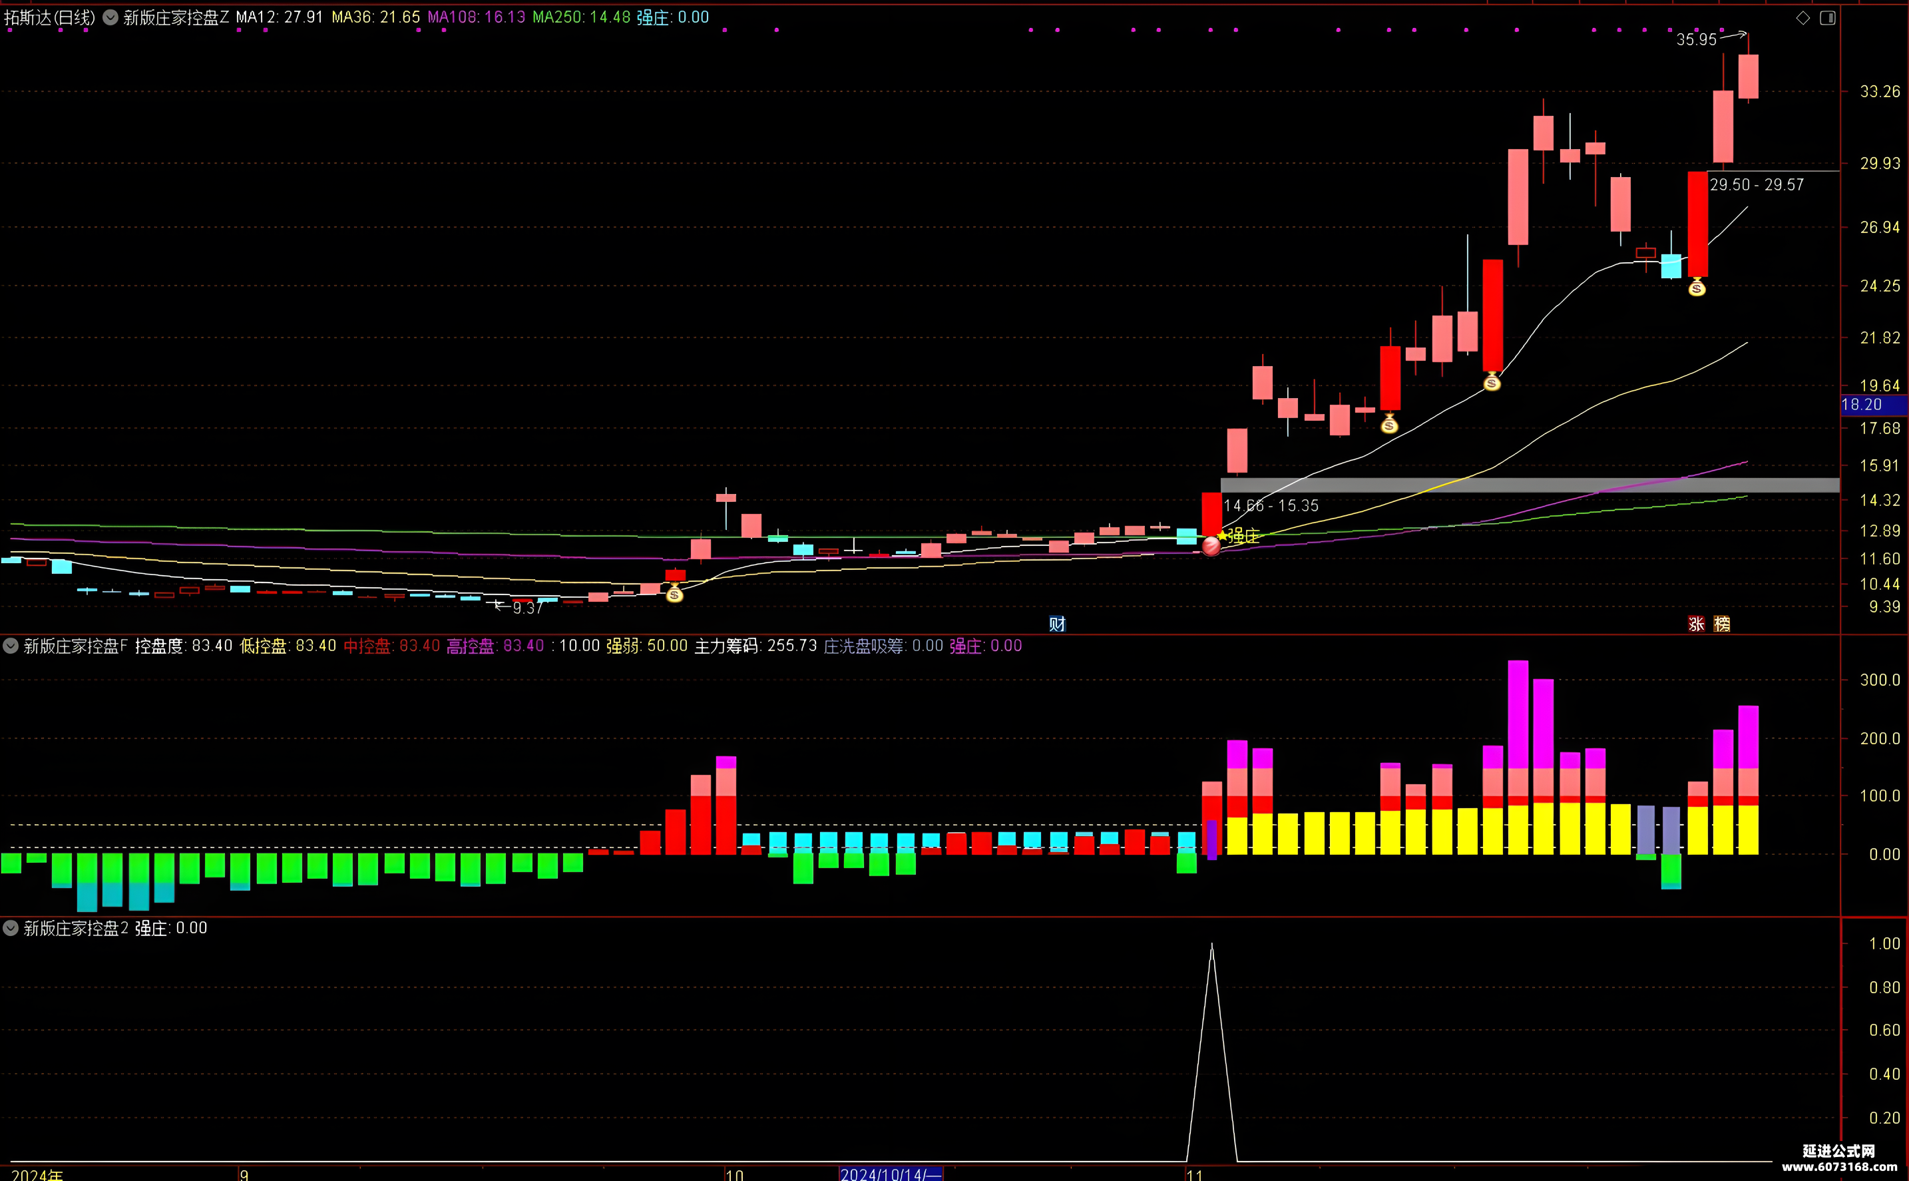Screen dimensions: 1909x1181
Task: Open the 新版庄家控盘2 indicator dropdown circle
Action: (11, 928)
